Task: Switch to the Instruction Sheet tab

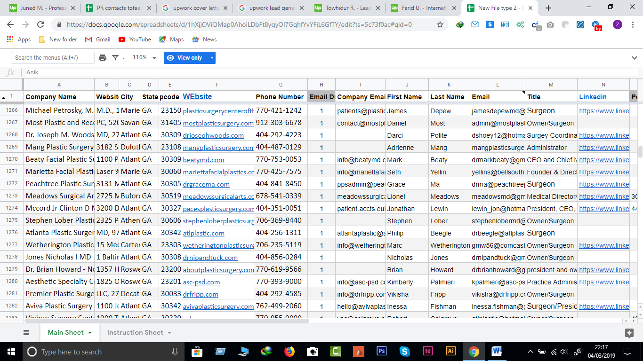Action: coord(135,332)
